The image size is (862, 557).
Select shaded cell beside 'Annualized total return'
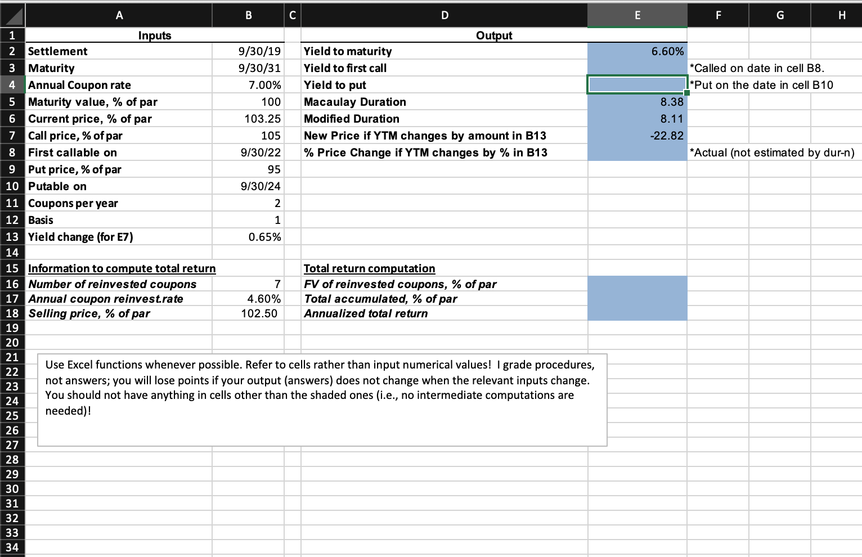[x=637, y=313]
